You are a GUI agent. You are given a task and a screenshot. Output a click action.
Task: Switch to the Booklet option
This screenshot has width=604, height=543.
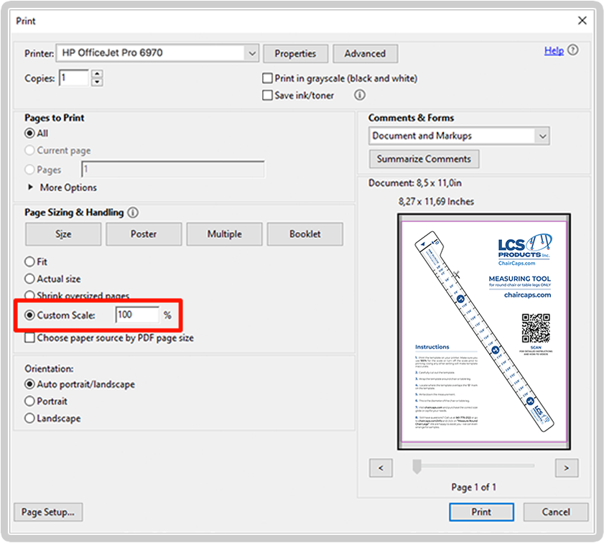305,233
